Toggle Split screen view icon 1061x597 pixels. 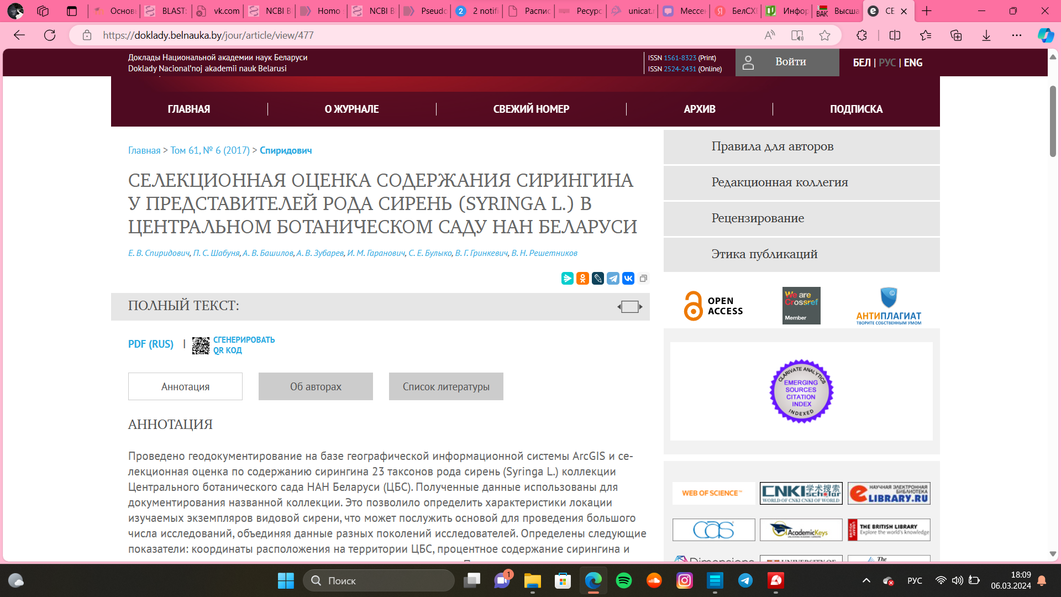click(895, 35)
